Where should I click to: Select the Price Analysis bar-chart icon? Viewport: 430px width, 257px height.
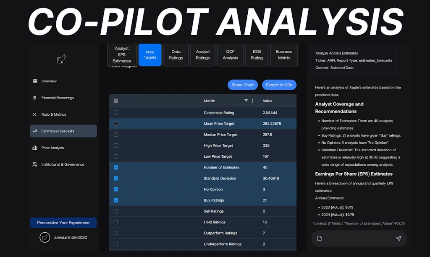tap(35, 148)
